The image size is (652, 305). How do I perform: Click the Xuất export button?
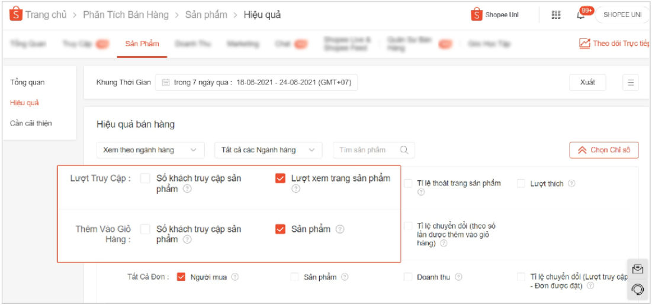587,83
